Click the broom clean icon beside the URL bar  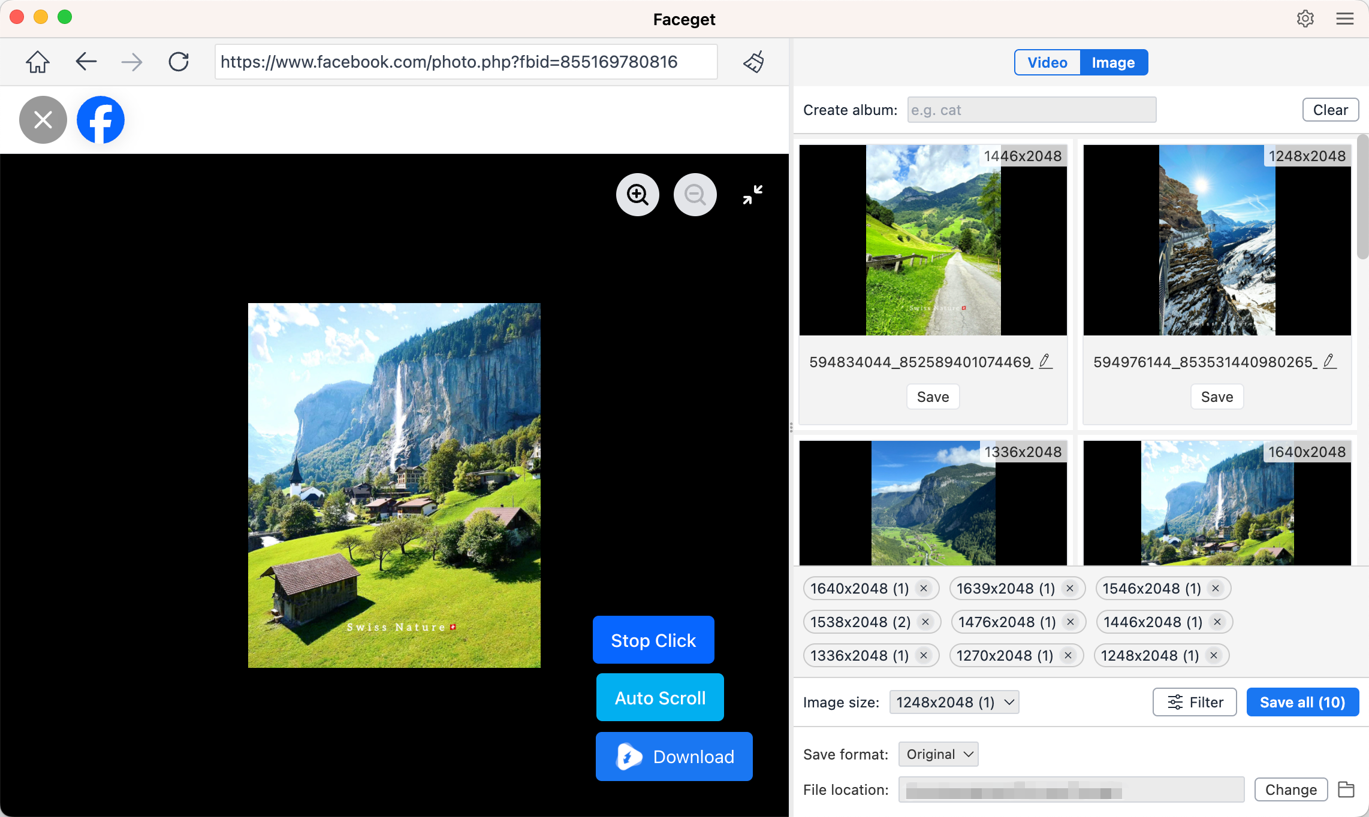(x=753, y=62)
